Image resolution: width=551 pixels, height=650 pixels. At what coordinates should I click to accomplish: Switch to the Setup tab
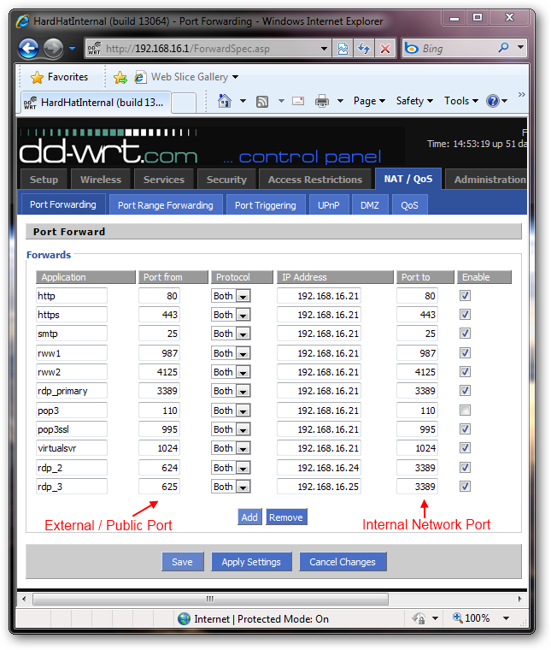(x=44, y=180)
